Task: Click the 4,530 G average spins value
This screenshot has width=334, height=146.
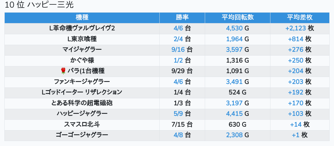Action: point(237,28)
